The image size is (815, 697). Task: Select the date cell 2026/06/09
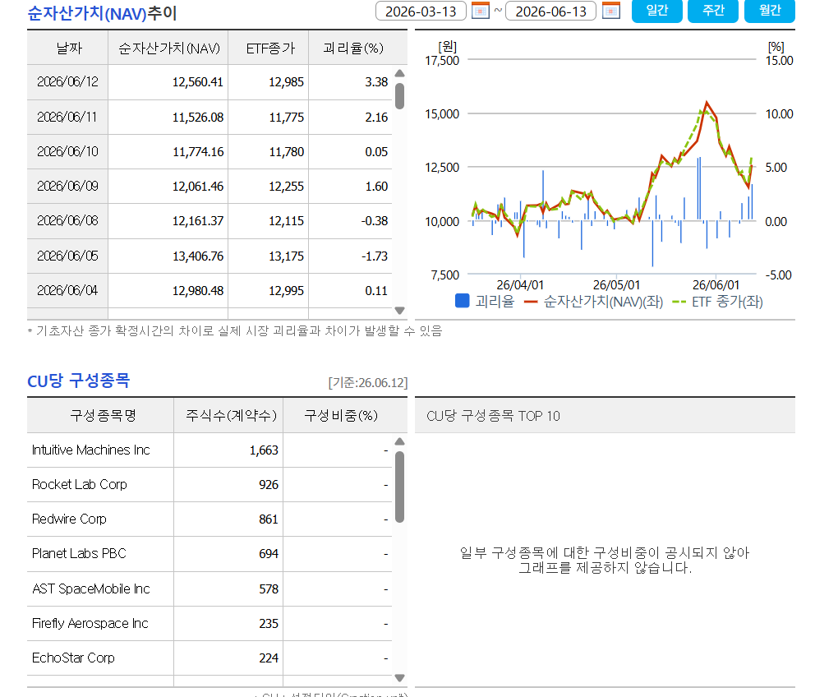point(67,187)
